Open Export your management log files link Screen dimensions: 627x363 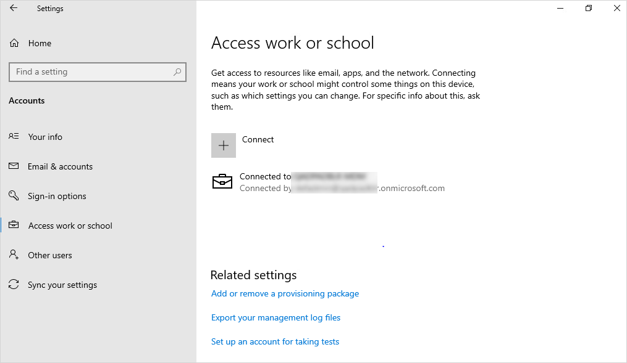click(x=276, y=317)
